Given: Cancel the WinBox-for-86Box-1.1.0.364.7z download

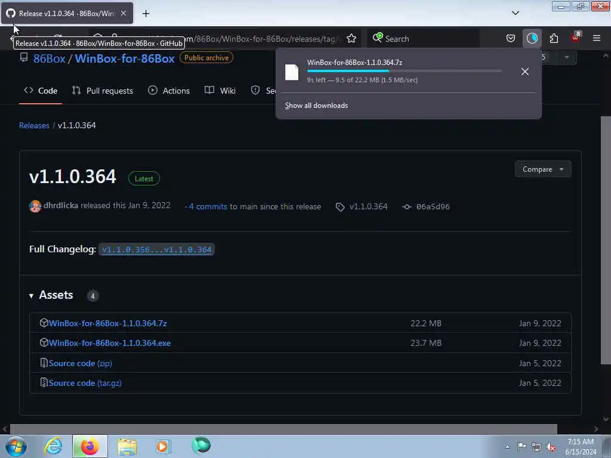Looking at the screenshot, I should (x=524, y=72).
